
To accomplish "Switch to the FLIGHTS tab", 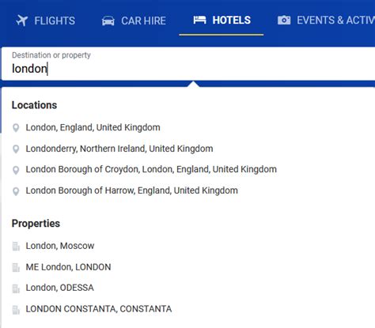I will (46, 21).
